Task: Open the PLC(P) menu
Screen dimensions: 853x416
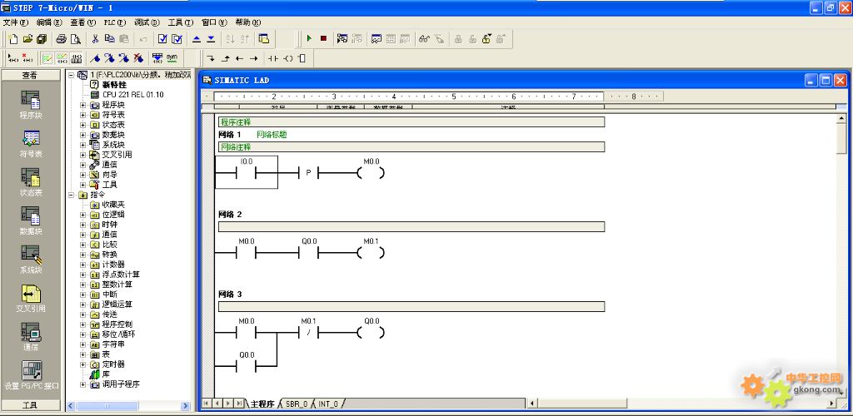Action: click(x=115, y=22)
